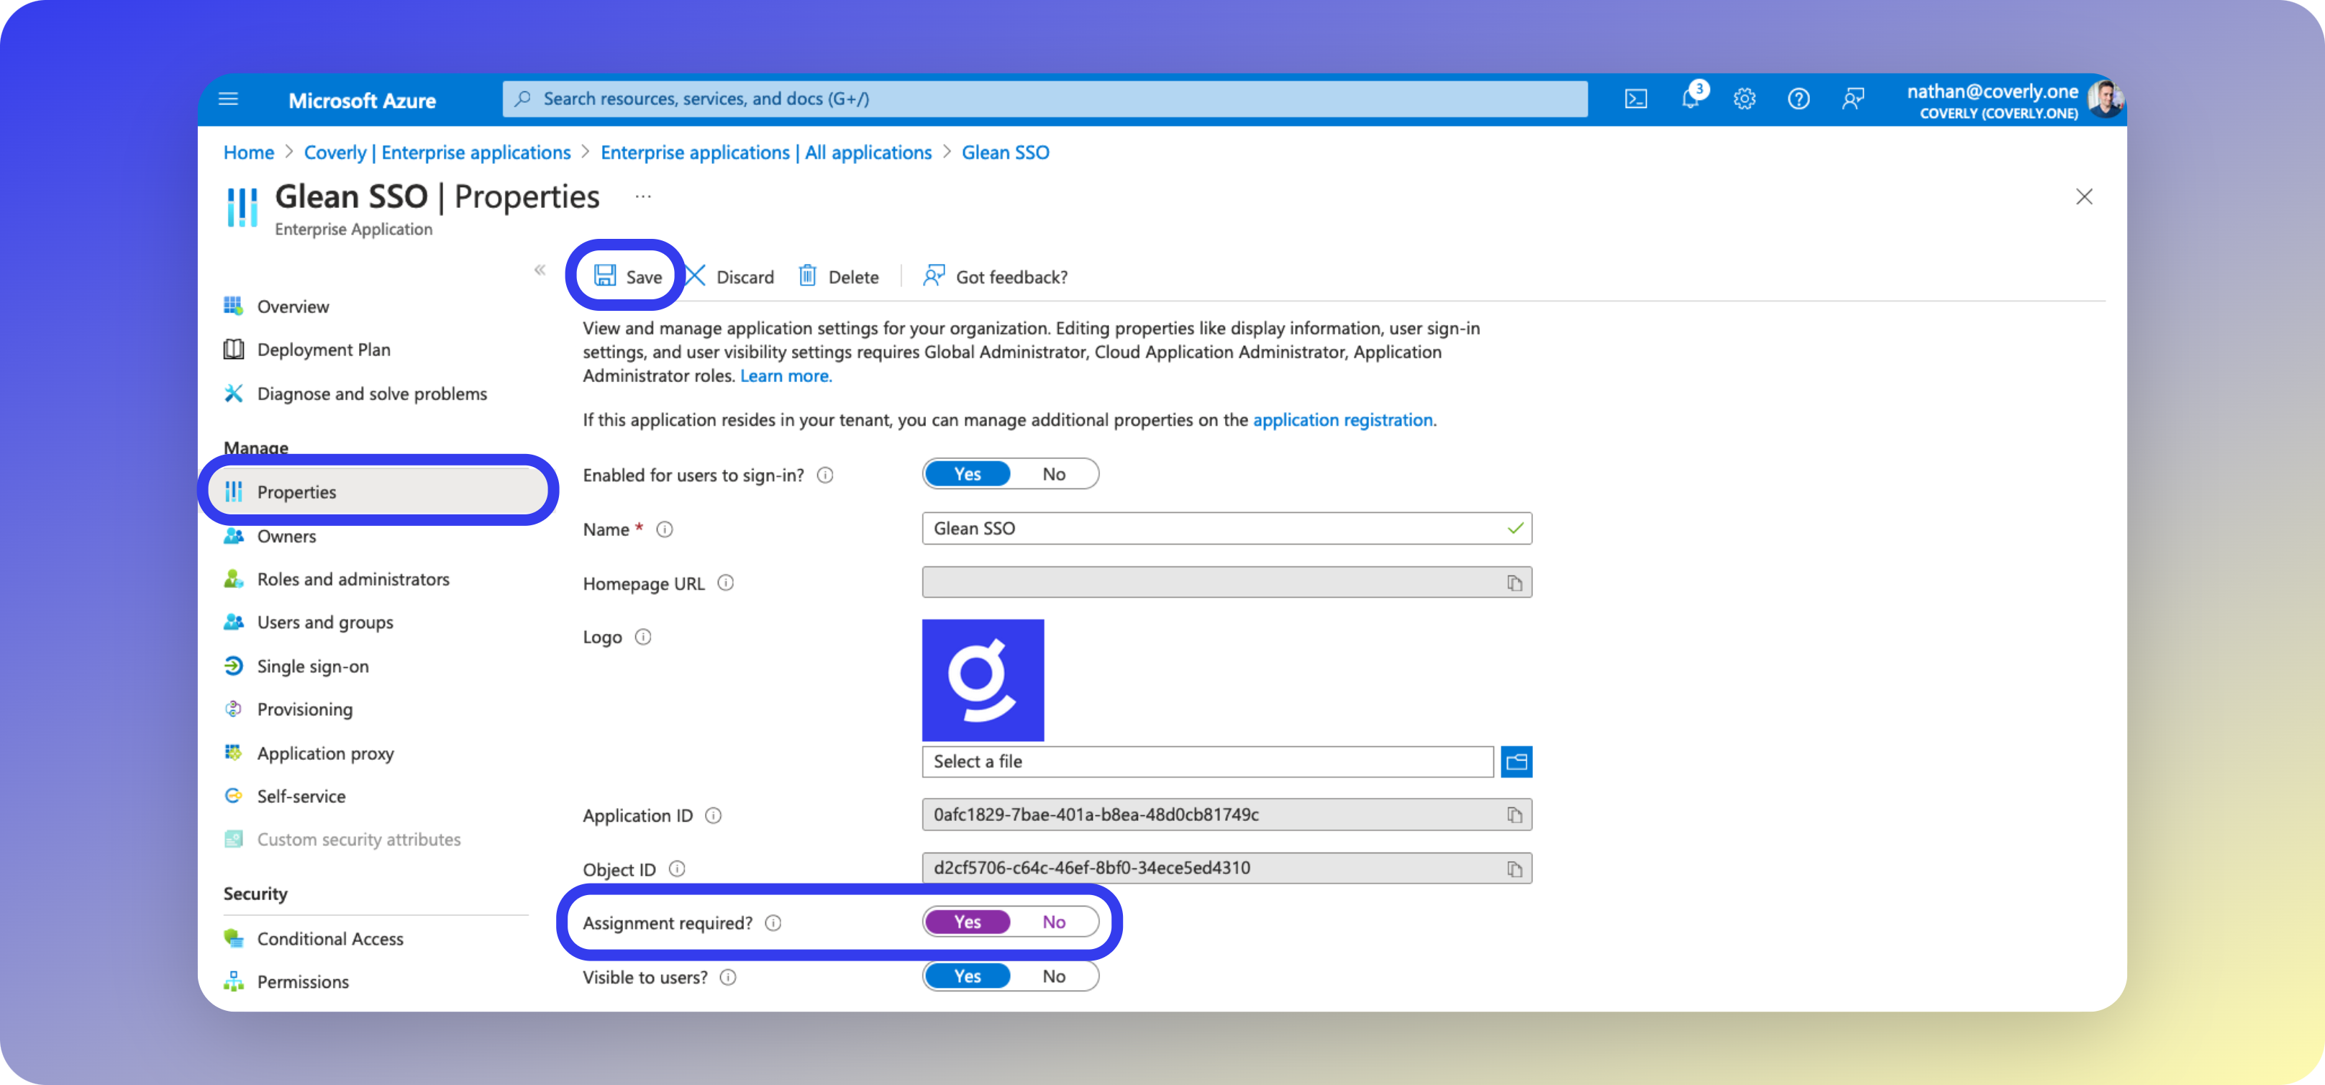Image resolution: width=2325 pixels, height=1085 pixels.
Task: Open the notifications bell
Action: point(1690,99)
